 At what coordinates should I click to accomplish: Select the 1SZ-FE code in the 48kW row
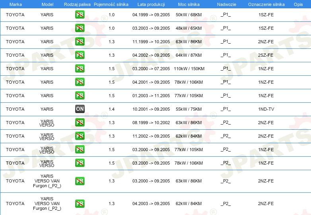pos(266,28)
